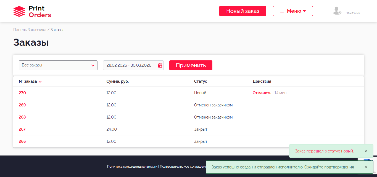Viewport: 377px width, 177px height.
Task: Open order number 266
Action: pos(22,141)
